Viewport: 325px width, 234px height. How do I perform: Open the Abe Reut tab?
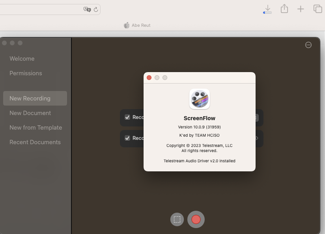137,25
